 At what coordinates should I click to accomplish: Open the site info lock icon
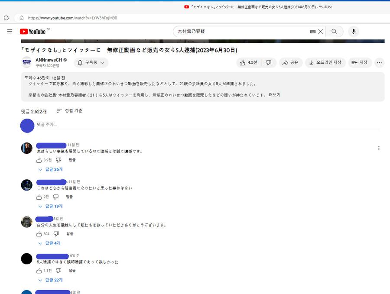click(22, 18)
